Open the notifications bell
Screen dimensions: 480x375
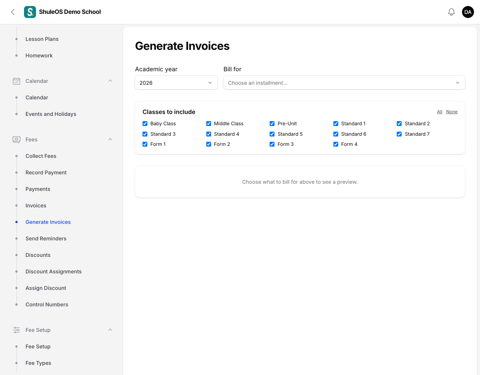[451, 12]
